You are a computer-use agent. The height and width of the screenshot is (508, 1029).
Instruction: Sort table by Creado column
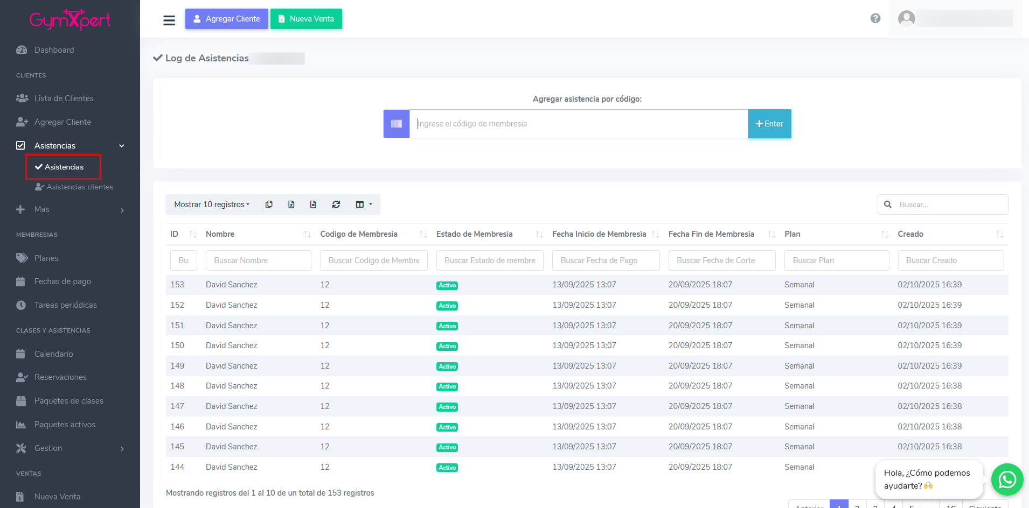click(910, 234)
